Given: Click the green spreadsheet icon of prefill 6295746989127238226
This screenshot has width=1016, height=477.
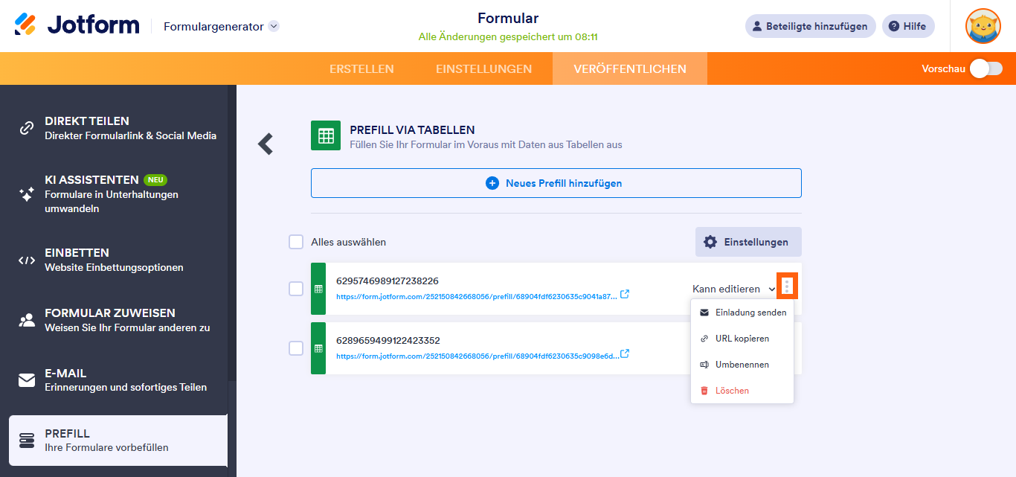Looking at the screenshot, I should [318, 289].
